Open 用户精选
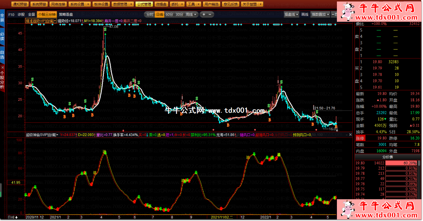The image size is (423, 221). (x=211, y=4)
